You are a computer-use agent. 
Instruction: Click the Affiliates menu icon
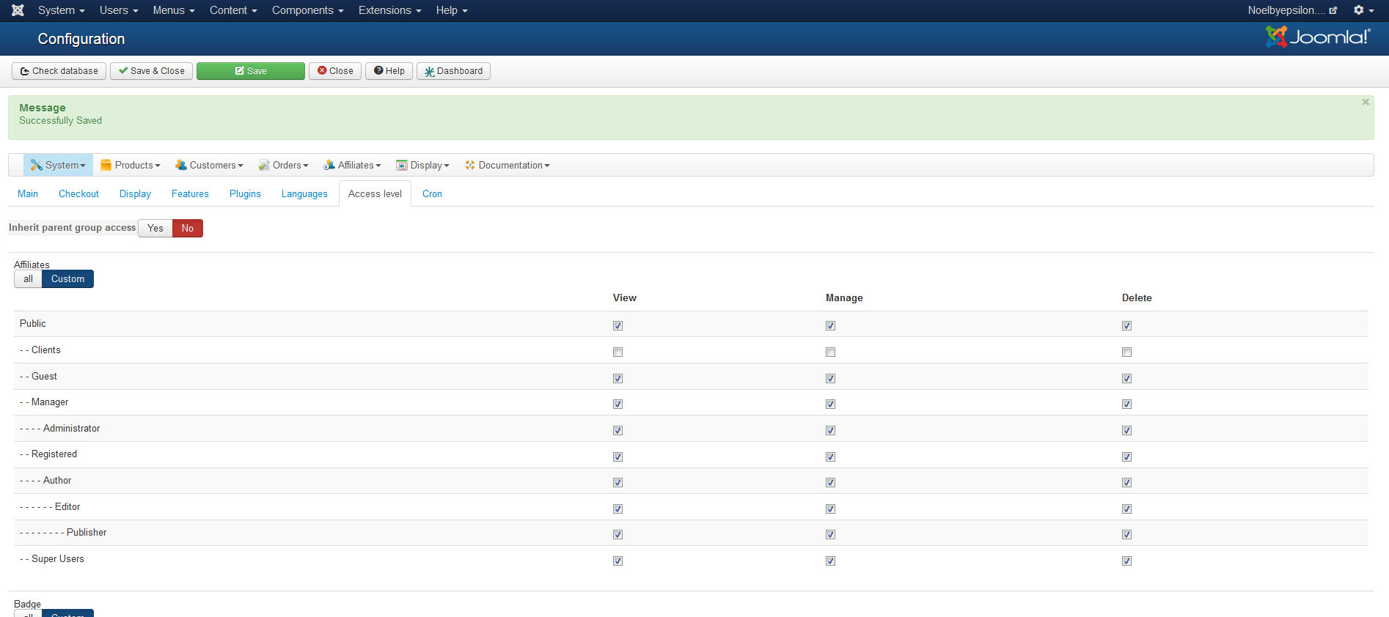[329, 166]
